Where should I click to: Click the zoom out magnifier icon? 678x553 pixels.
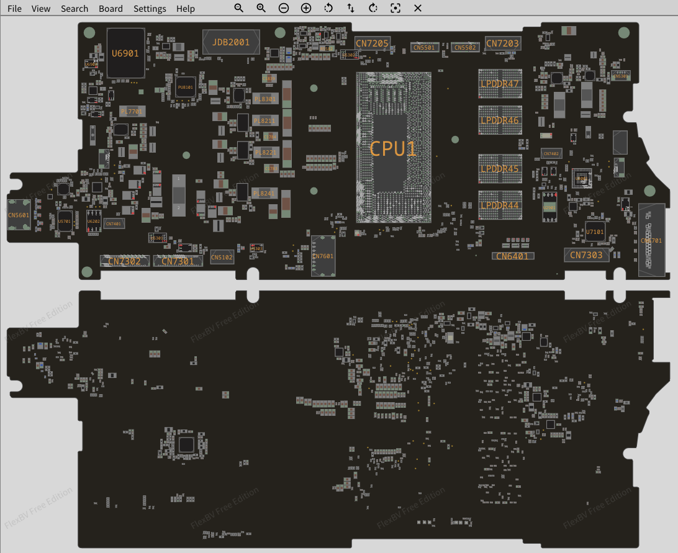coord(239,8)
